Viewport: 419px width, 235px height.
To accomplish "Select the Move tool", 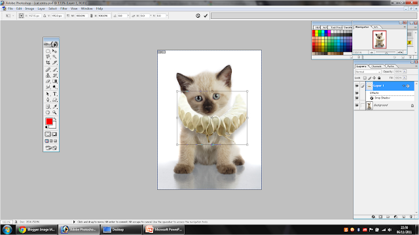I will click(54, 51).
